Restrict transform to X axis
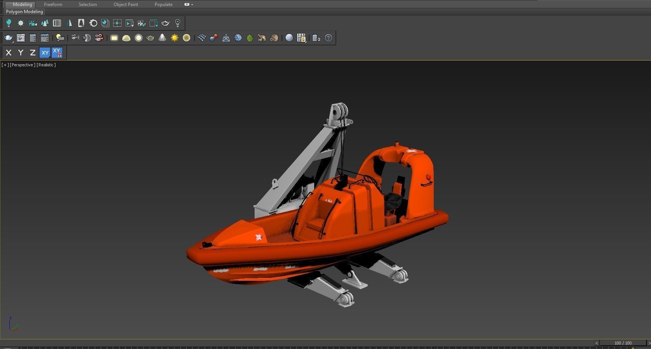This screenshot has height=349, width=651. click(9, 53)
